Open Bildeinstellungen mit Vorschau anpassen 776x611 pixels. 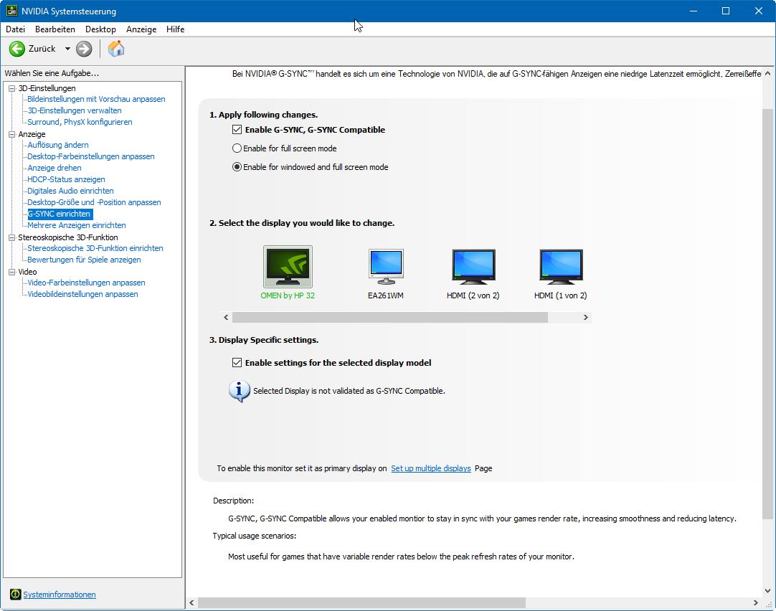point(96,99)
